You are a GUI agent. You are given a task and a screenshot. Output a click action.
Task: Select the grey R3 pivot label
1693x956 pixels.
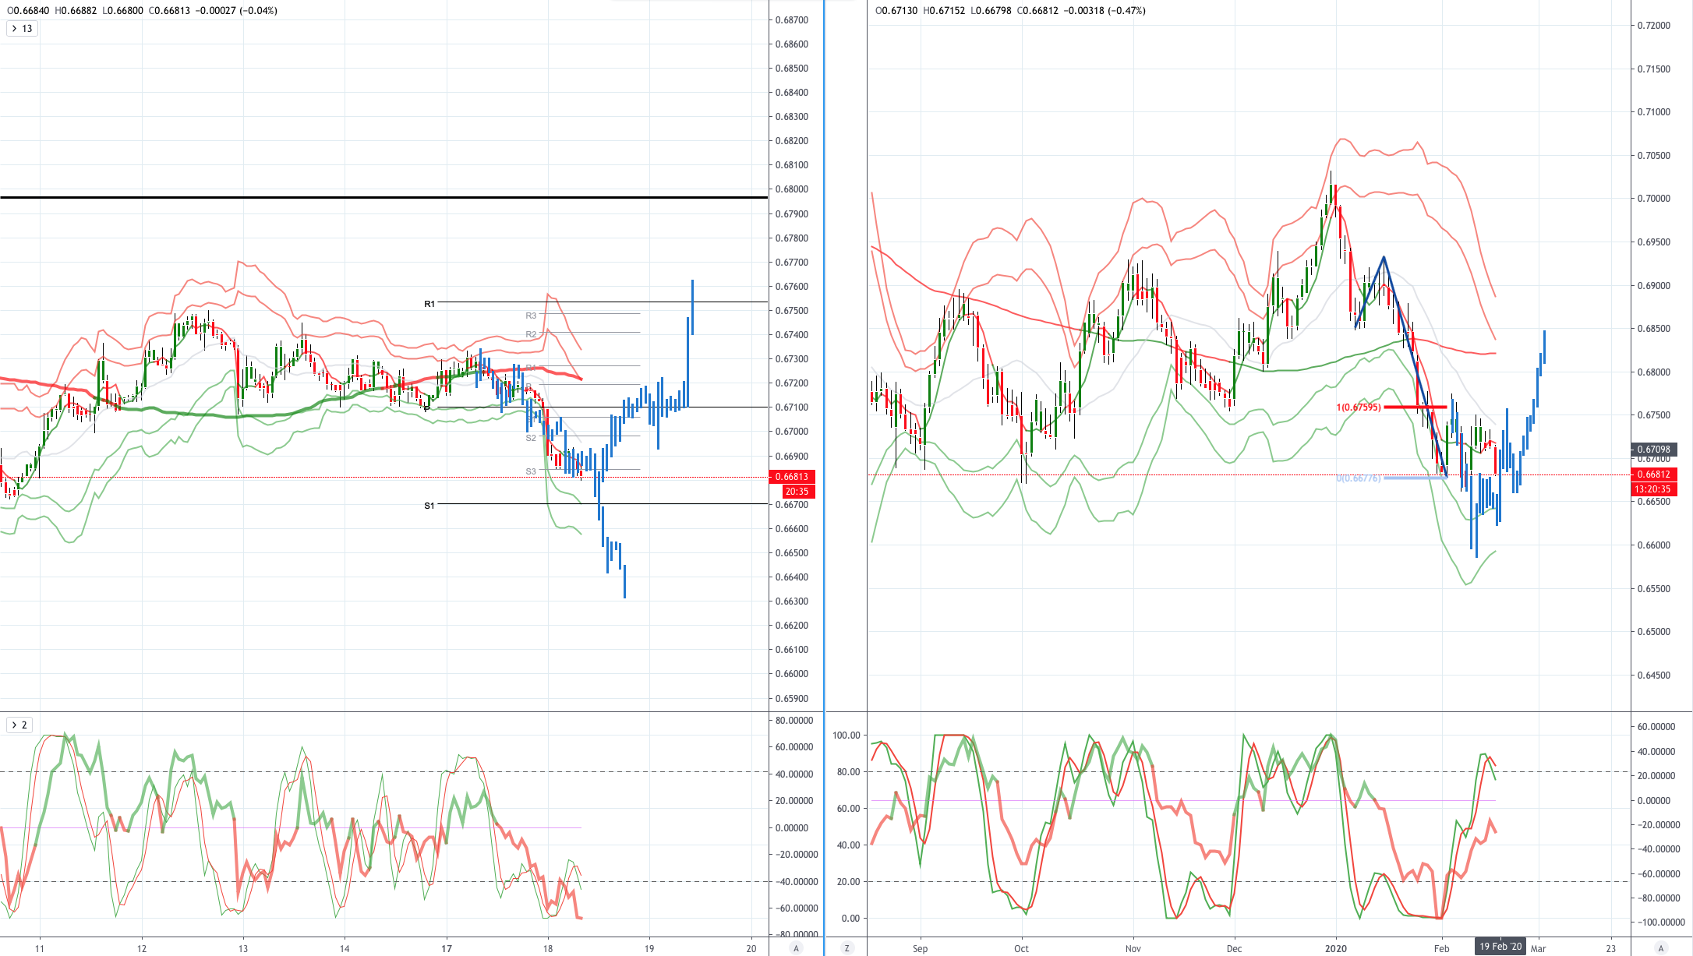pos(531,316)
